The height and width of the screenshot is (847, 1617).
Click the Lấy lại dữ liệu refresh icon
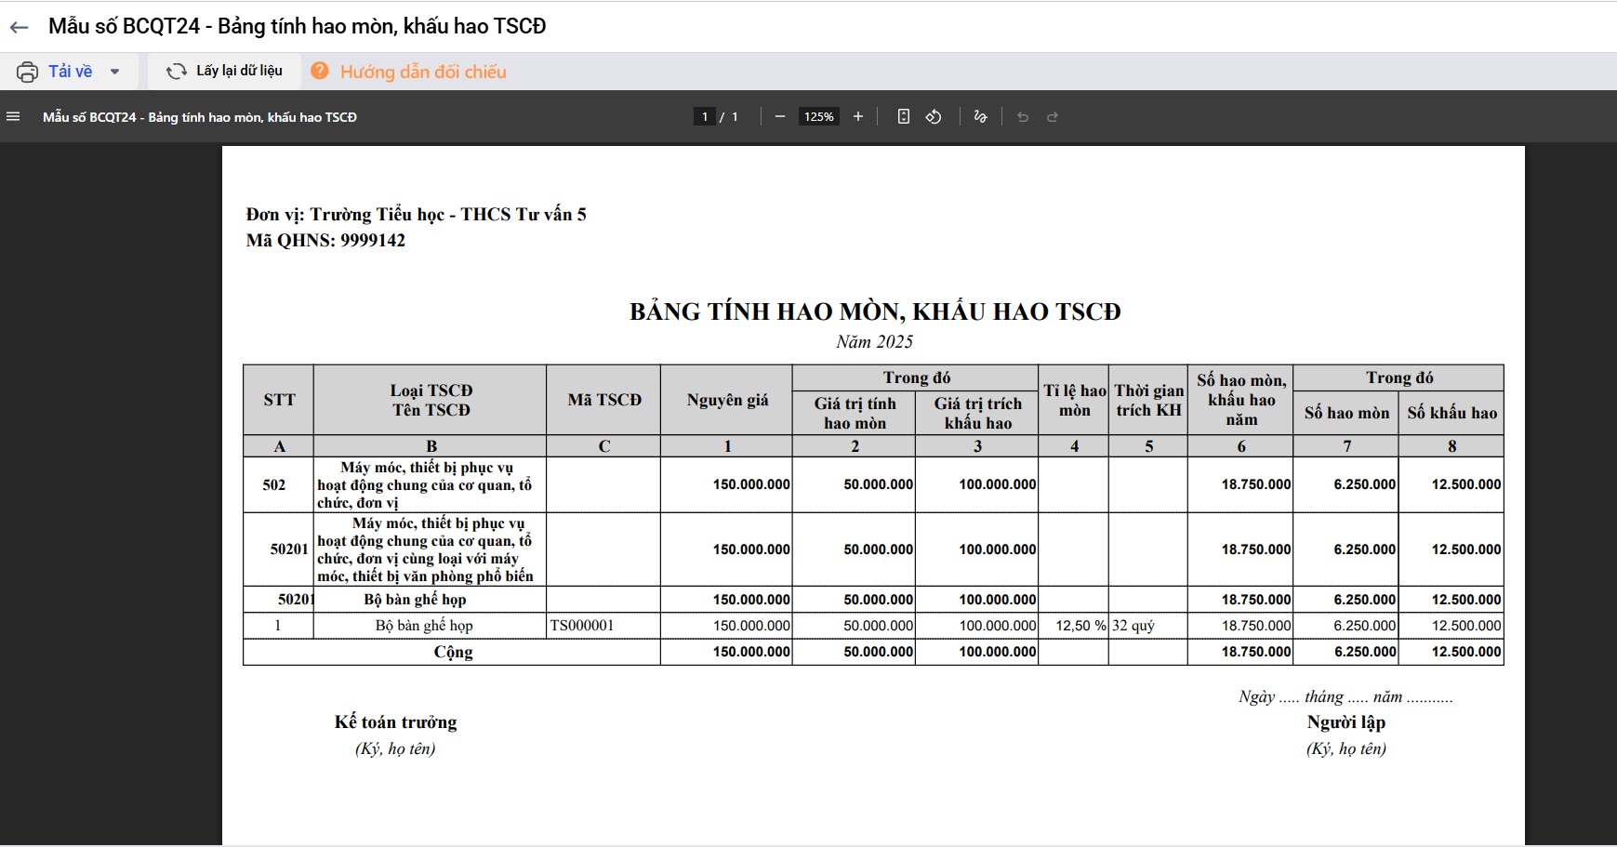tap(176, 72)
